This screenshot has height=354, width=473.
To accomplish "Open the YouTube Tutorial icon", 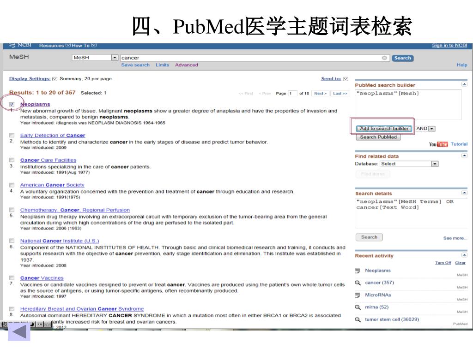I will click(438, 144).
